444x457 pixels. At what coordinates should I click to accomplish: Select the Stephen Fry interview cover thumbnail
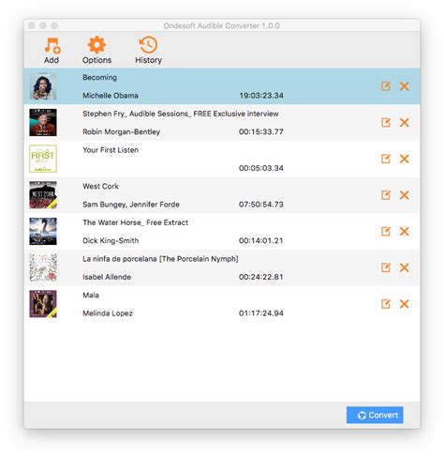click(x=43, y=122)
